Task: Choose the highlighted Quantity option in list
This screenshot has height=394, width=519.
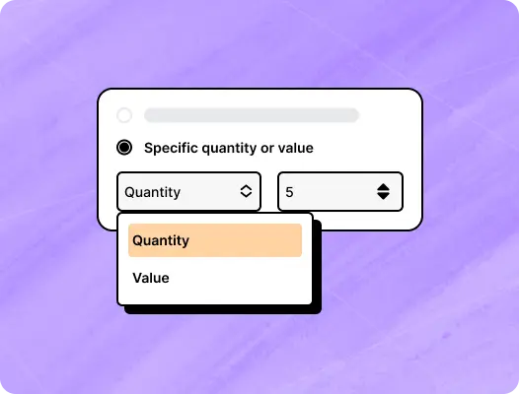Action: tap(215, 240)
